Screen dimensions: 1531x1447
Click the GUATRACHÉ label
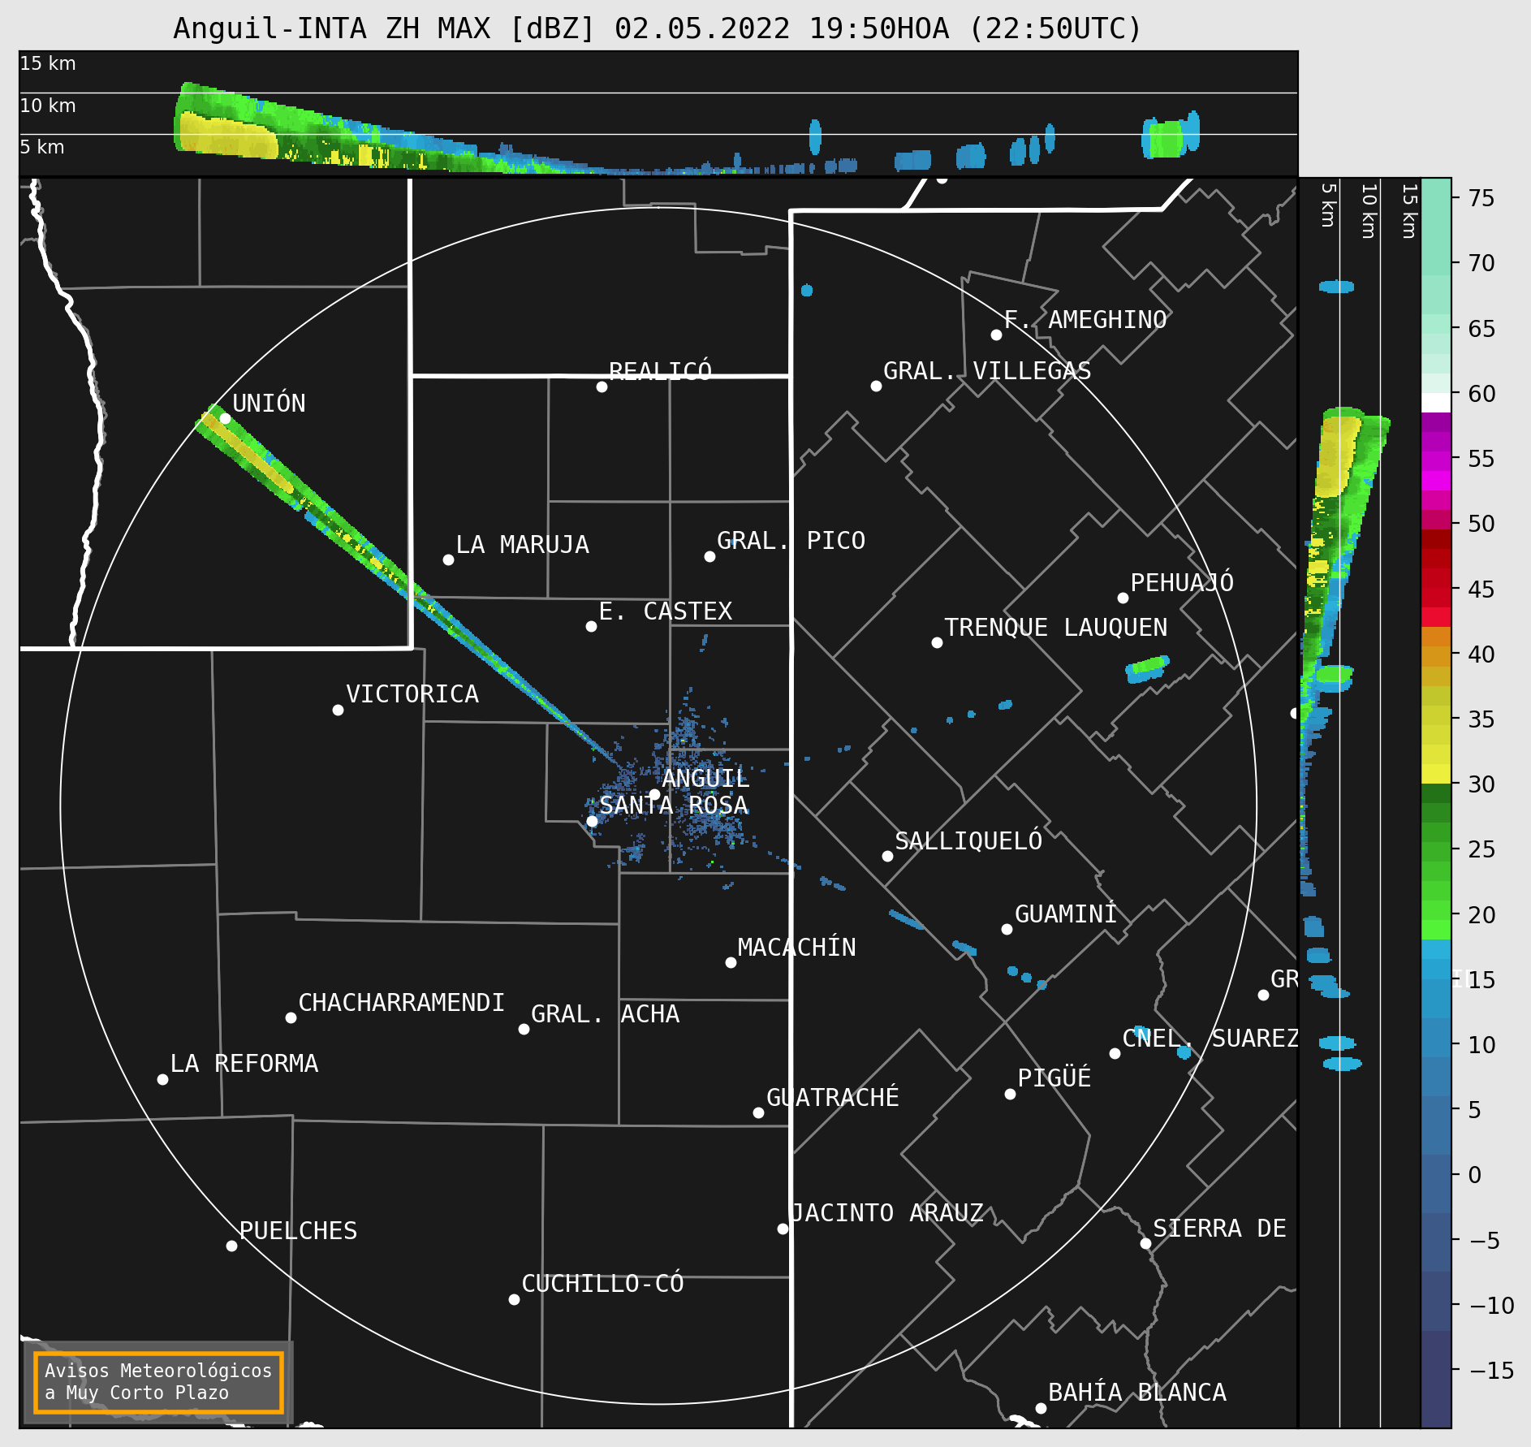coord(833,1098)
